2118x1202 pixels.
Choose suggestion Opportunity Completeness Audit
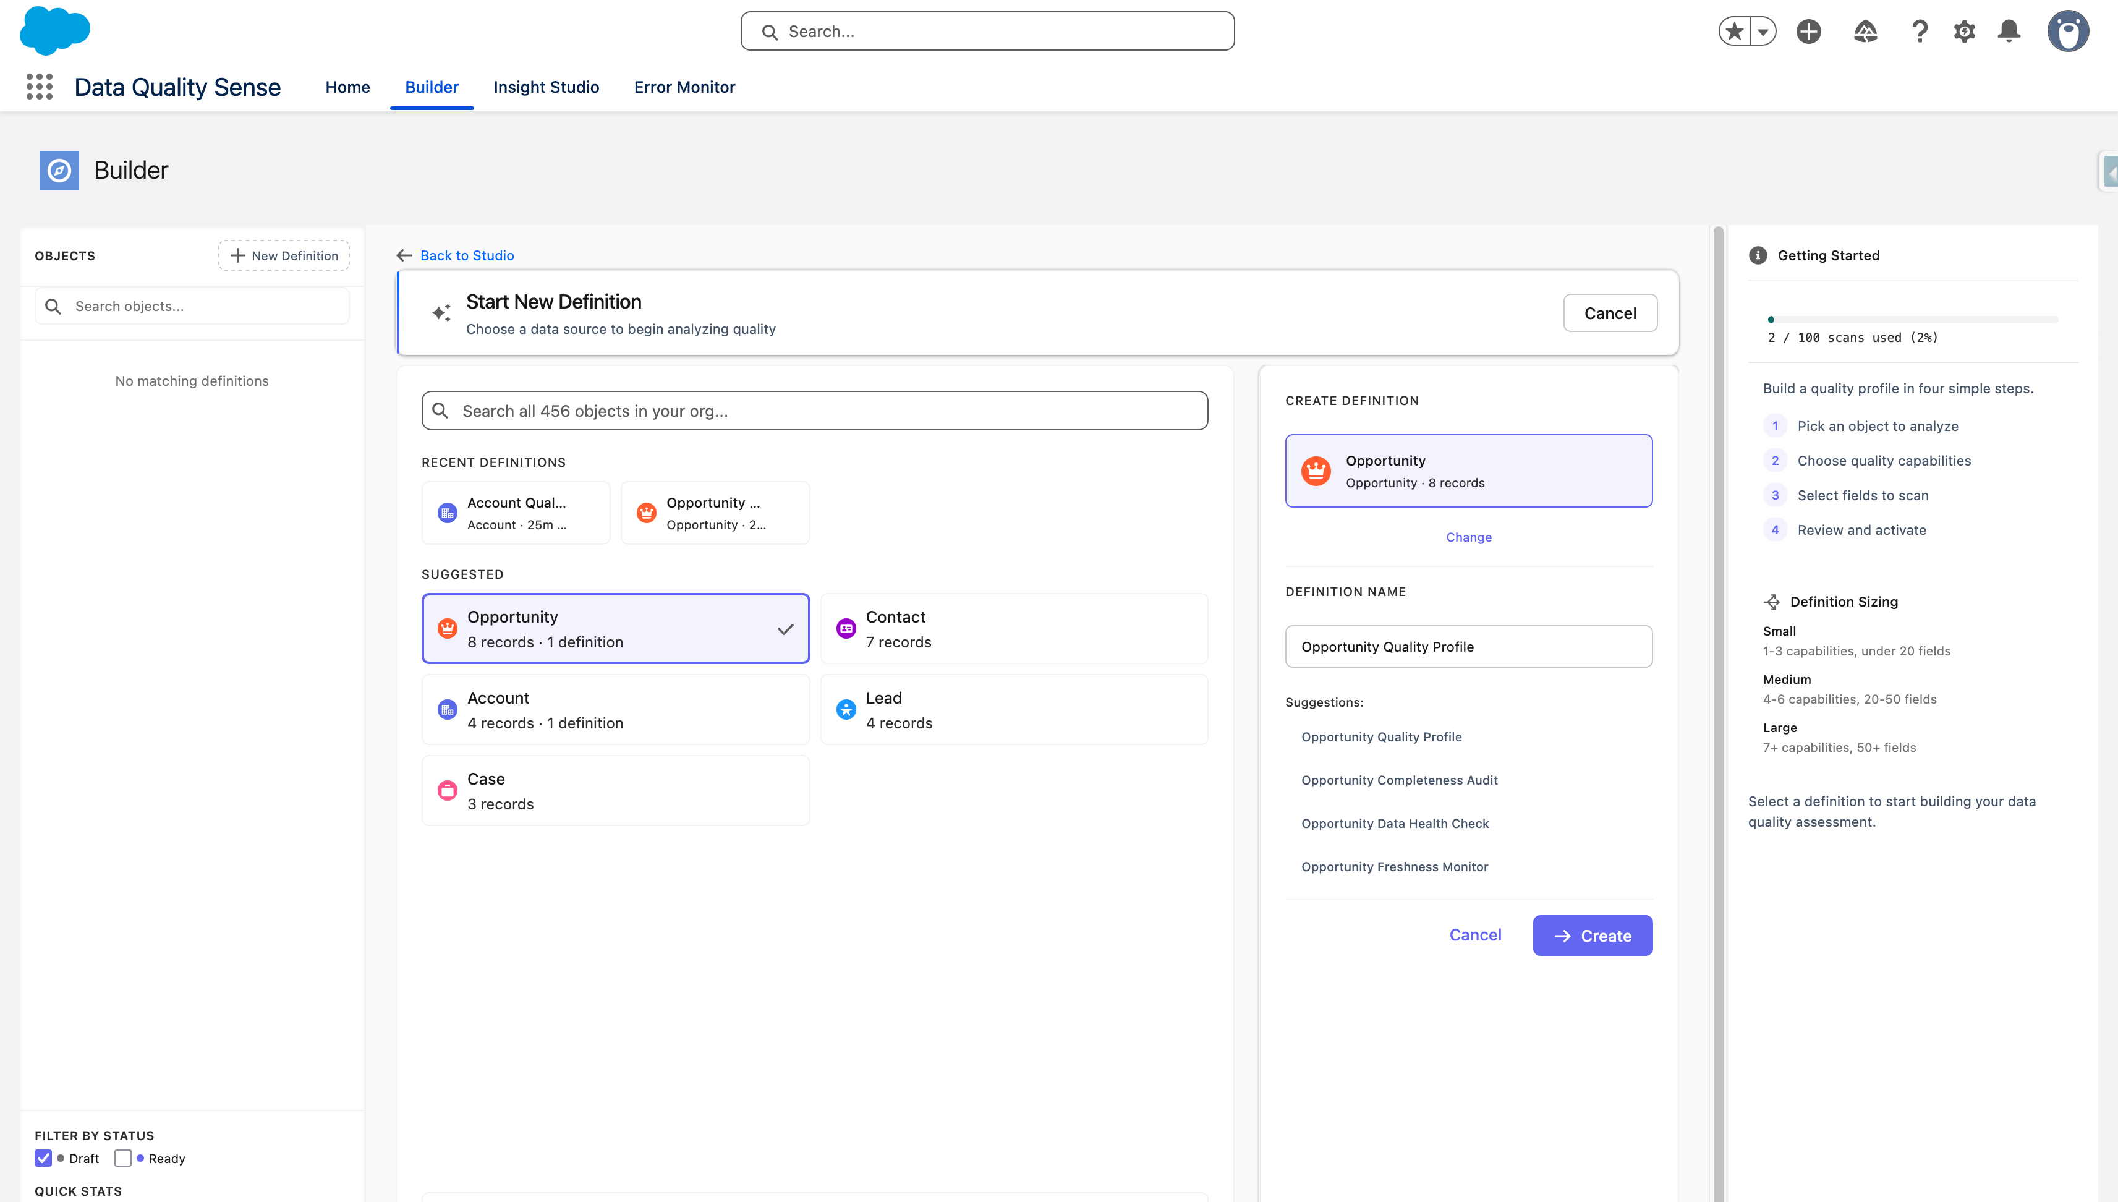click(x=1399, y=780)
